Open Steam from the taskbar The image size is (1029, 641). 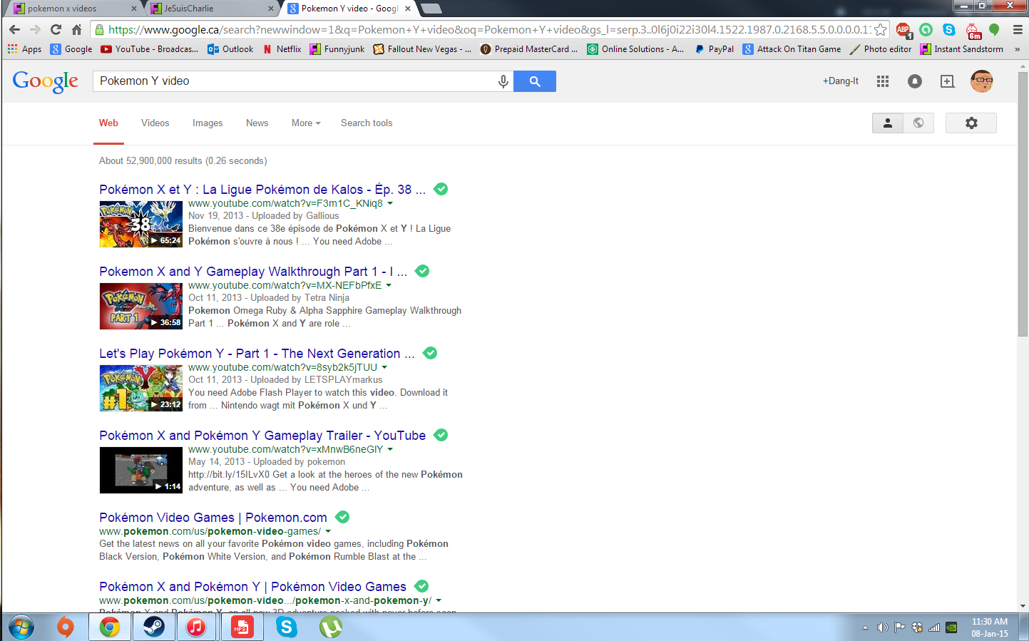[153, 627]
